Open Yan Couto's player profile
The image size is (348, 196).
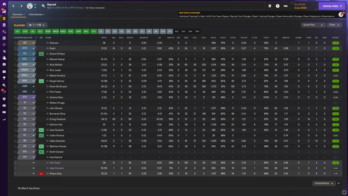55,163
